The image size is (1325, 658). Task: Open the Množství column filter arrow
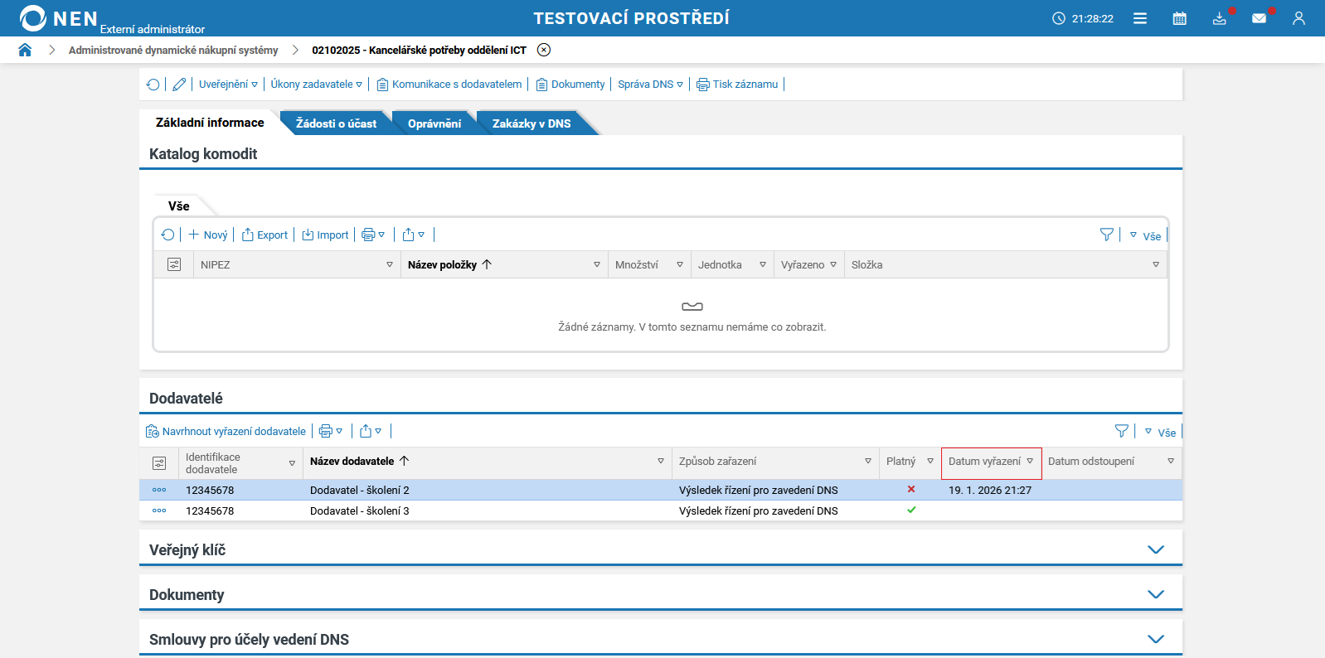(x=680, y=264)
